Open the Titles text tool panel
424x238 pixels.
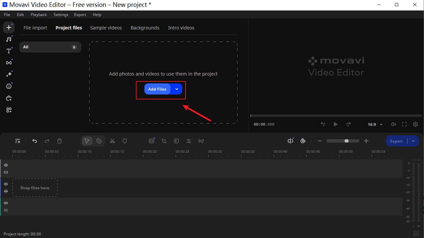click(9, 51)
